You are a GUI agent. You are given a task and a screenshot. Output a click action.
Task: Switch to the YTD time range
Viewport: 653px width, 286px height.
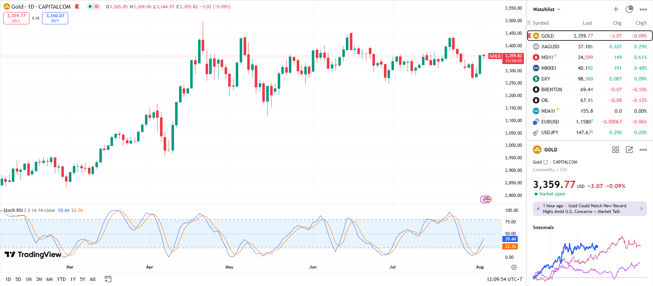click(x=61, y=279)
